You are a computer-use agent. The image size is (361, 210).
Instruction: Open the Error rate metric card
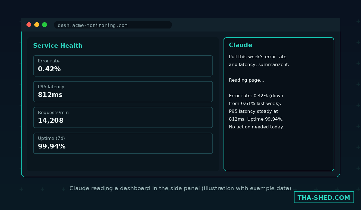point(123,66)
